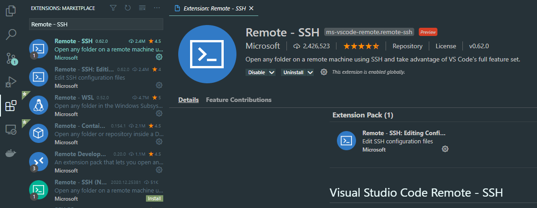Viewport: 537px width, 208px height.
Task: Click the EXTENSIONS: MARKETPLACE panel title
Action: pyautogui.click(x=63, y=8)
